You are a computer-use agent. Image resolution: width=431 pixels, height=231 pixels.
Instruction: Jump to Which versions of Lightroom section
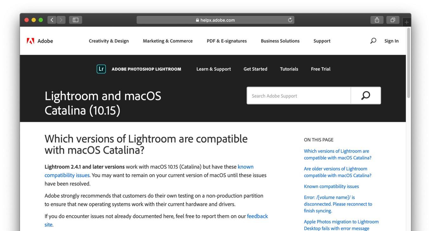[338, 154]
